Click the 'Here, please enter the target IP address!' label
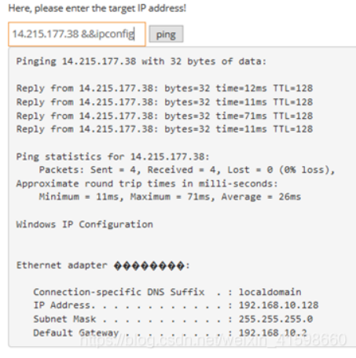 click(97, 8)
